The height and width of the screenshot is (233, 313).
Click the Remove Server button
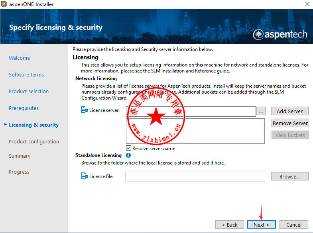pos(290,123)
